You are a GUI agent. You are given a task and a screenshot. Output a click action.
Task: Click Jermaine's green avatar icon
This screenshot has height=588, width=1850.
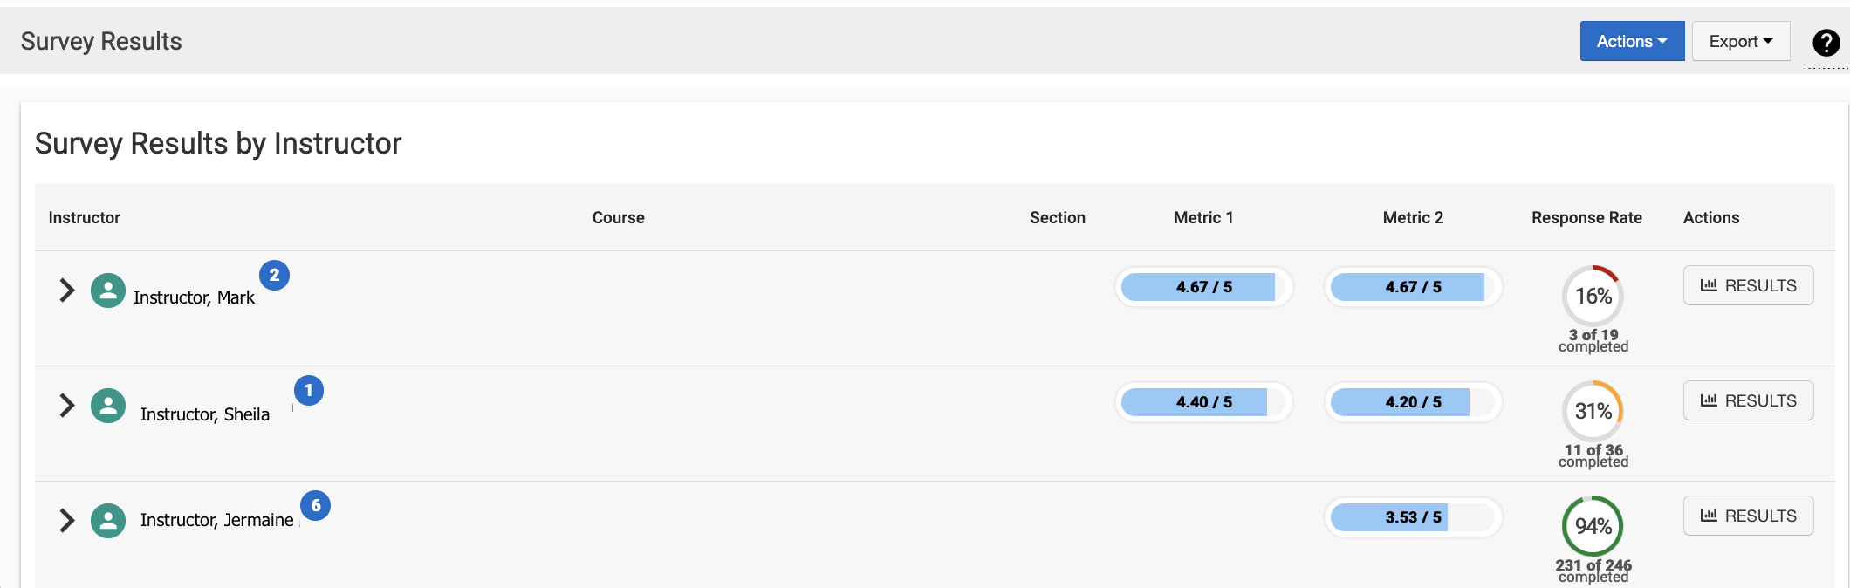108,521
